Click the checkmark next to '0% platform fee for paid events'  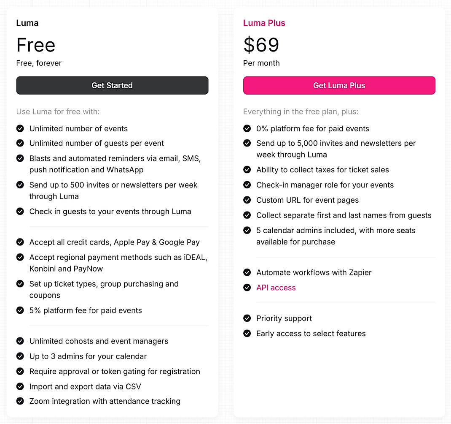(247, 128)
